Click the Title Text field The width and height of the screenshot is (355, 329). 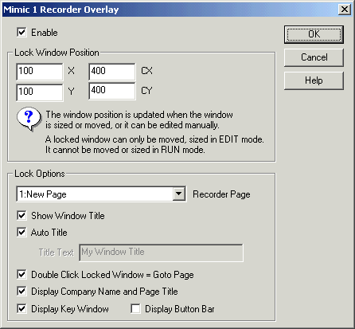(161, 253)
